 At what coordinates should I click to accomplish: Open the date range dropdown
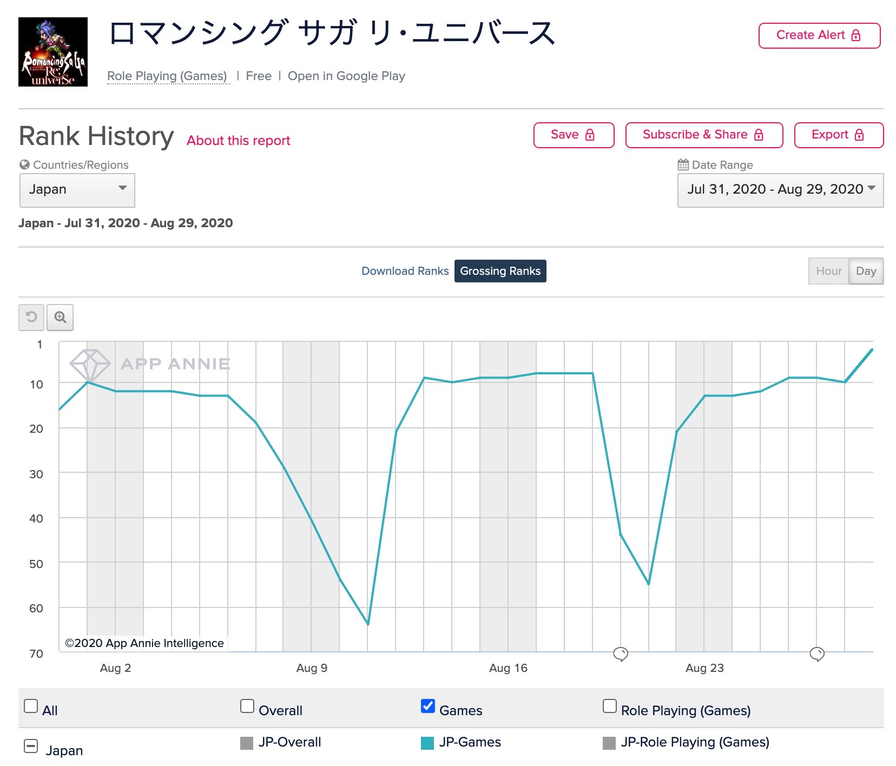coord(780,190)
